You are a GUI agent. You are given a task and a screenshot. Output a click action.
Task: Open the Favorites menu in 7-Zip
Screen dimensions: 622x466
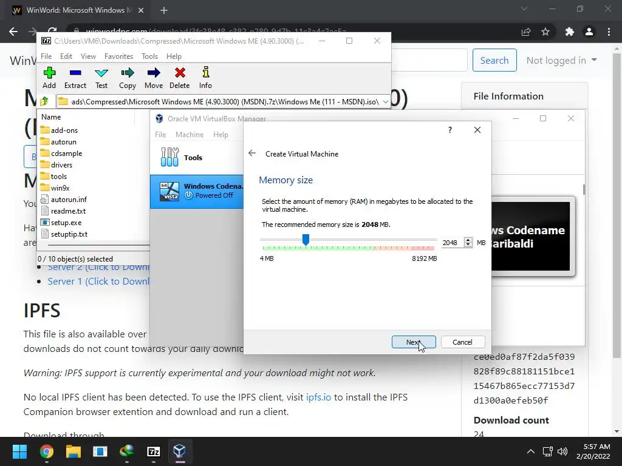point(118,56)
